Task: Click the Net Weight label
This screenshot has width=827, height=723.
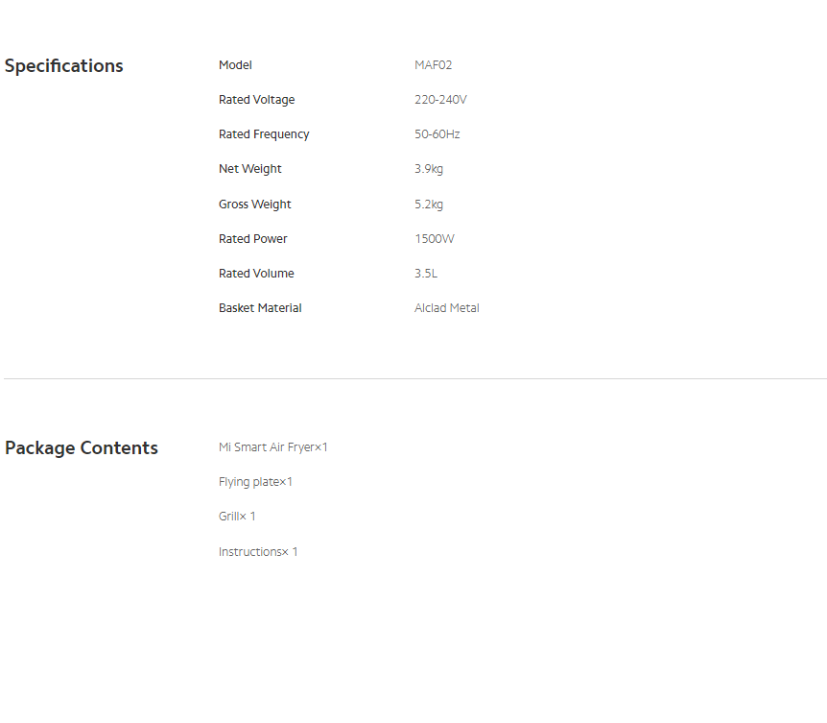Action: pyautogui.click(x=250, y=169)
